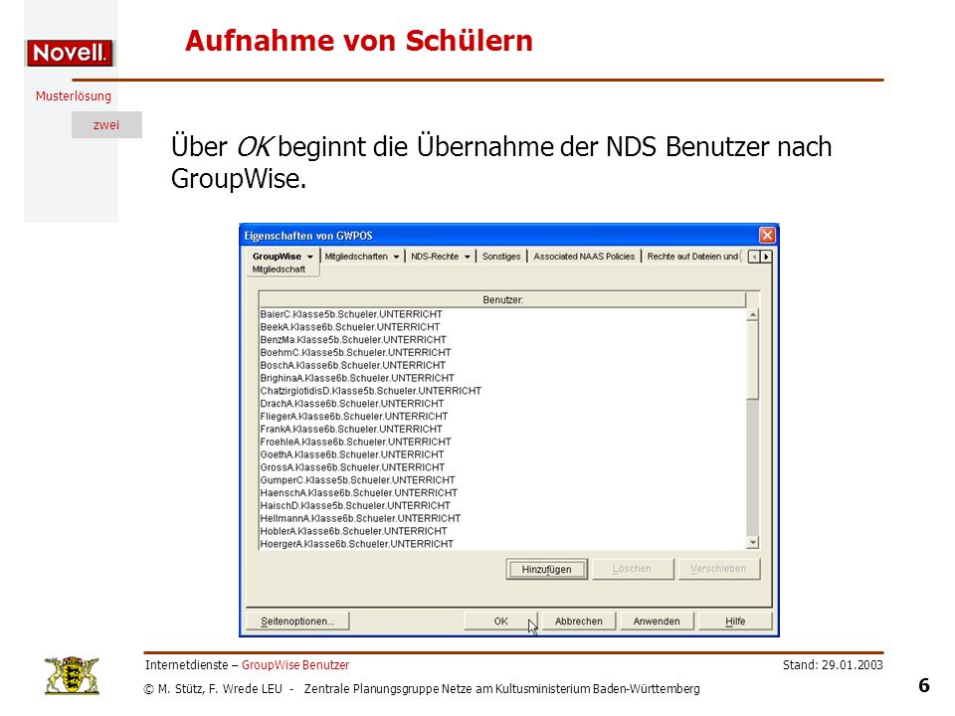Select the Rechte auf Dateien tab

(x=692, y=257)
